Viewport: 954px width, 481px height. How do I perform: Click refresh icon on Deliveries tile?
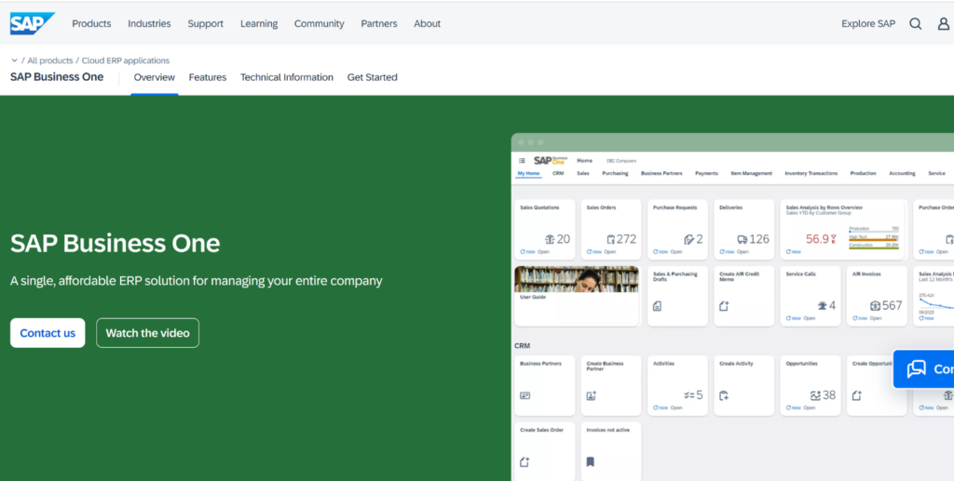click(722, 251)
